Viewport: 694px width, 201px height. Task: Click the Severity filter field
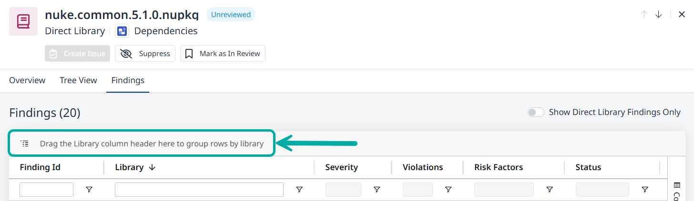pyautogui.click(x=343, y=190)
